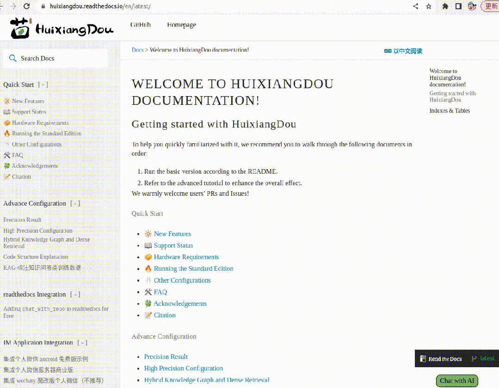Open the browser side panel icon
Image resolution: width=499 pixels, height=388 pixels.
click(x=458, y=6)
